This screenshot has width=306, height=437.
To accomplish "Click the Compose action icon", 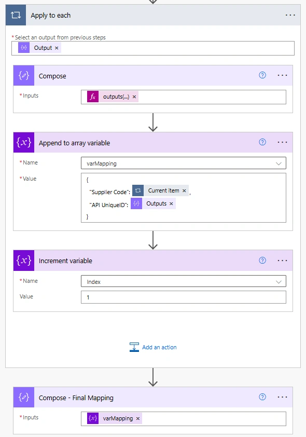I will click(x=24, y=76).
